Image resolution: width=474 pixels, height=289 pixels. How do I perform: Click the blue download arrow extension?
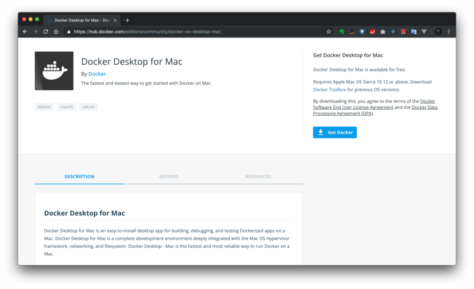coord(362,31)
